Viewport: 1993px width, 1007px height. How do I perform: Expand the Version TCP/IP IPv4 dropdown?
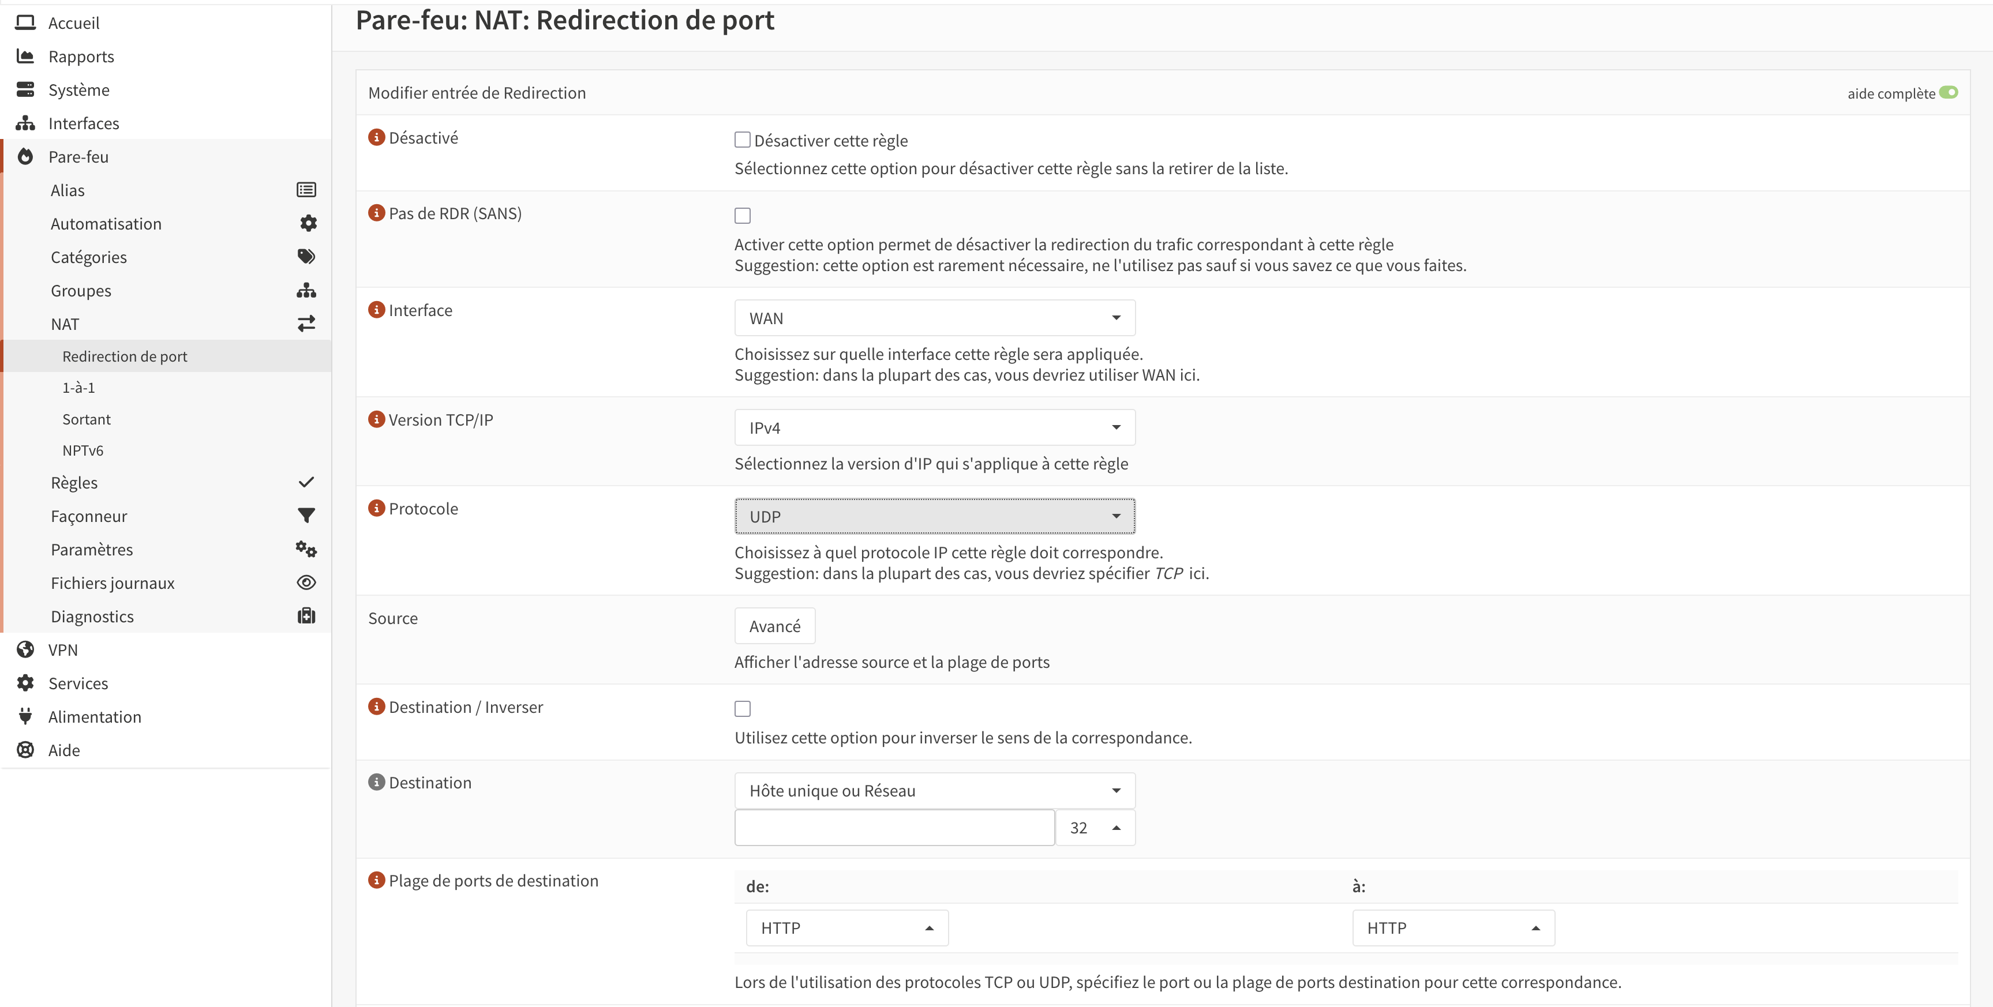934,428
